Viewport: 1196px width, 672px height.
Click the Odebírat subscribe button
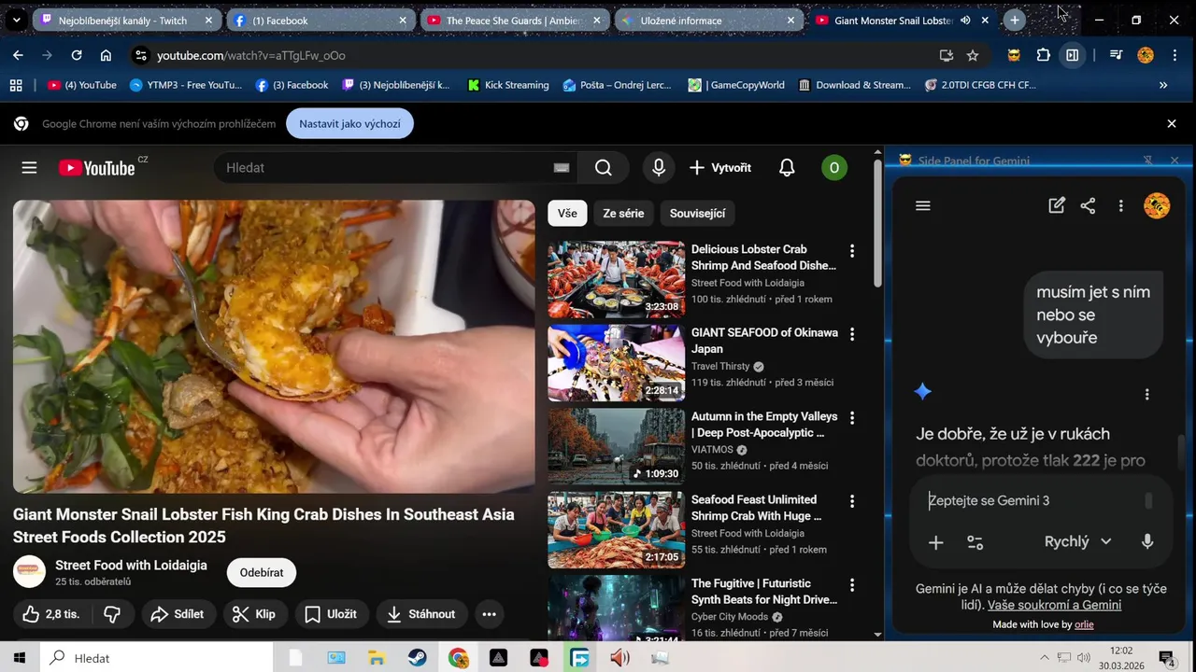262,572
